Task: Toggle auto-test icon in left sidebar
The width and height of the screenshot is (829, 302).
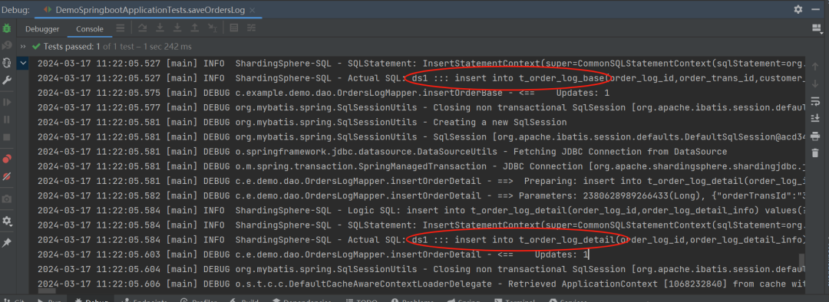Action: click(x=7, y=63)
